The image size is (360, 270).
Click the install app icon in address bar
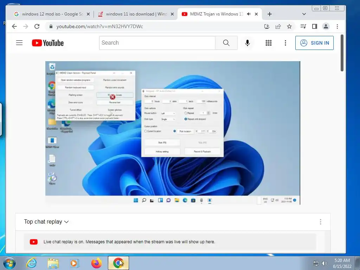click(267, 26)
